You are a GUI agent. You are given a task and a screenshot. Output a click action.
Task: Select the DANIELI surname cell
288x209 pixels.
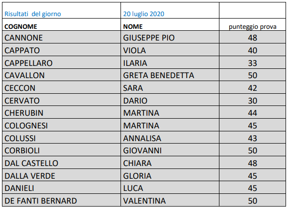coord(62,188)
